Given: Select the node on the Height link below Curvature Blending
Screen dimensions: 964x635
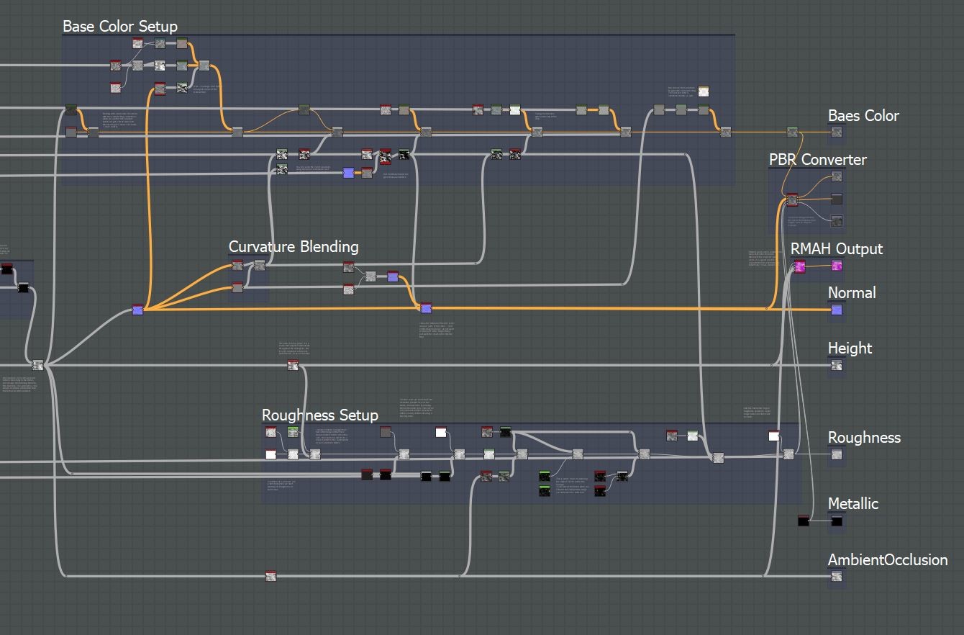Looking at the screenshot, I should tap(293, 366).
